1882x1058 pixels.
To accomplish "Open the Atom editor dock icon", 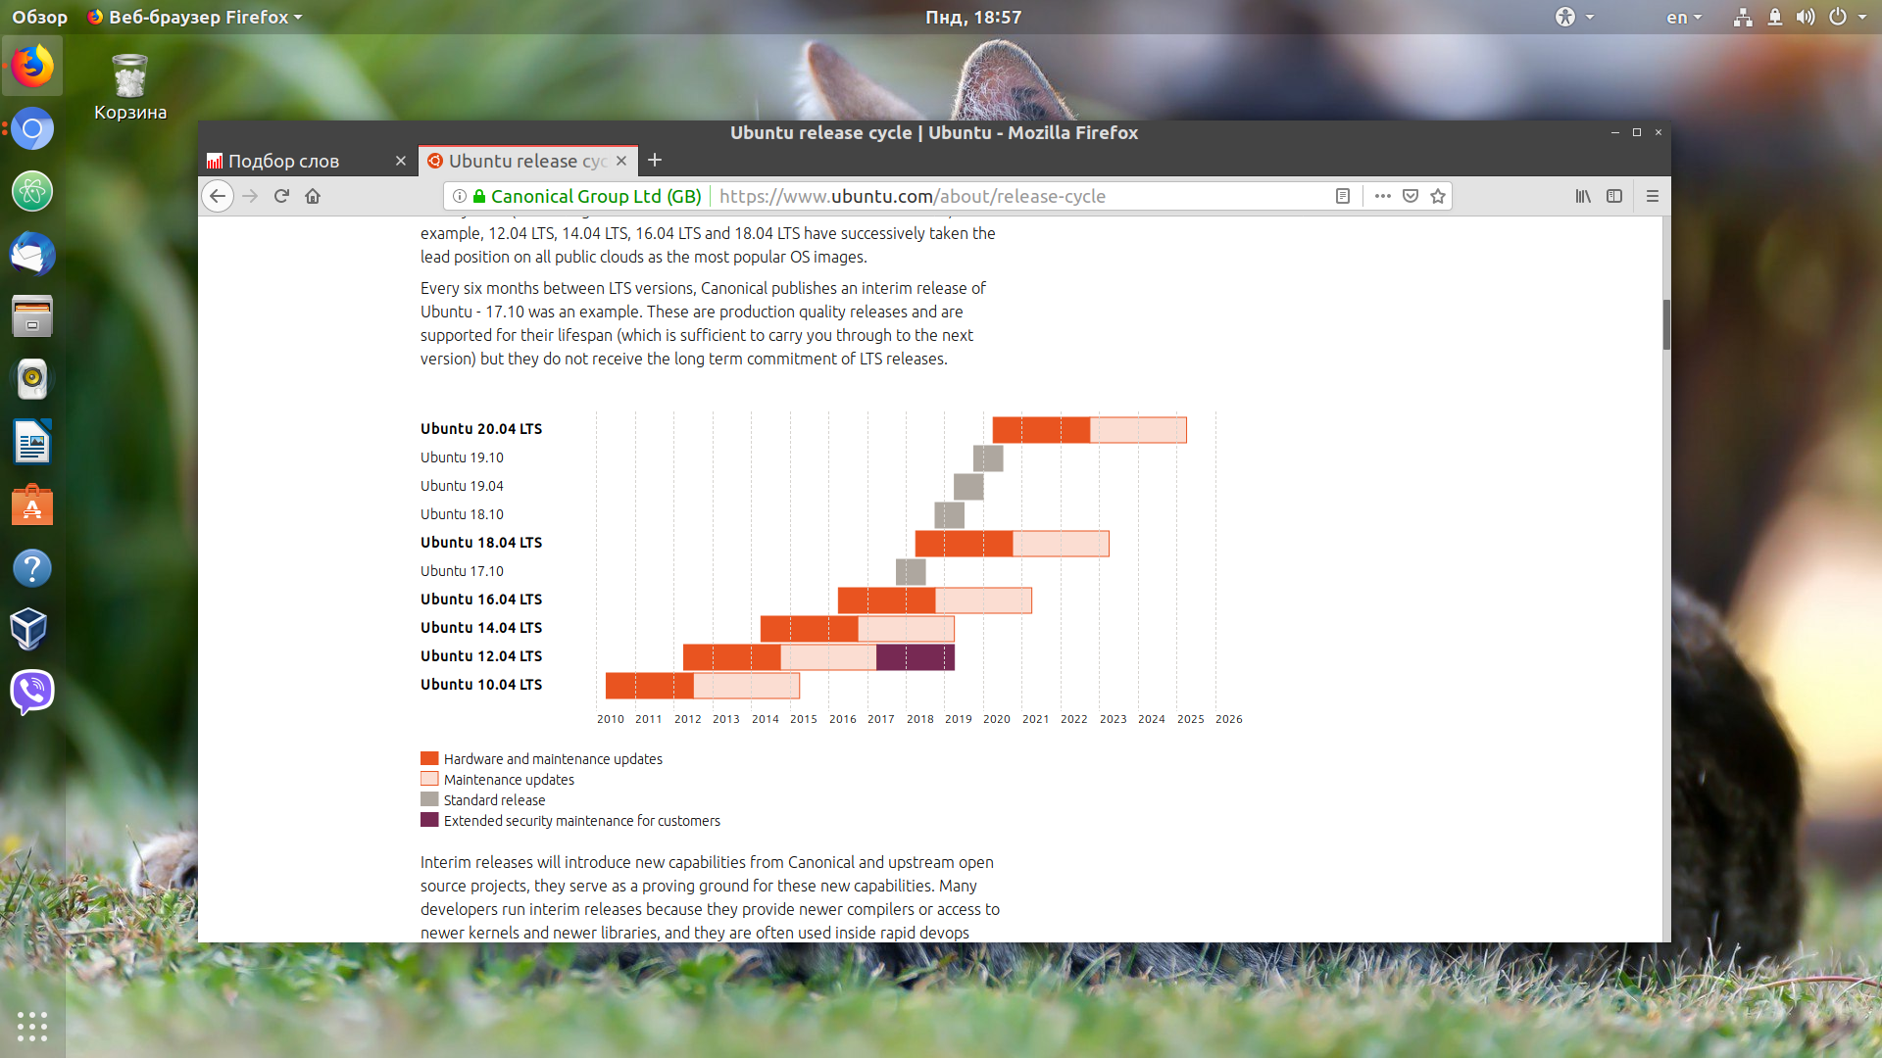I will point(32,191).
